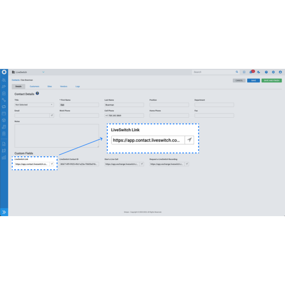Open the Materials sidebar icon below the box

click(4, 127)
